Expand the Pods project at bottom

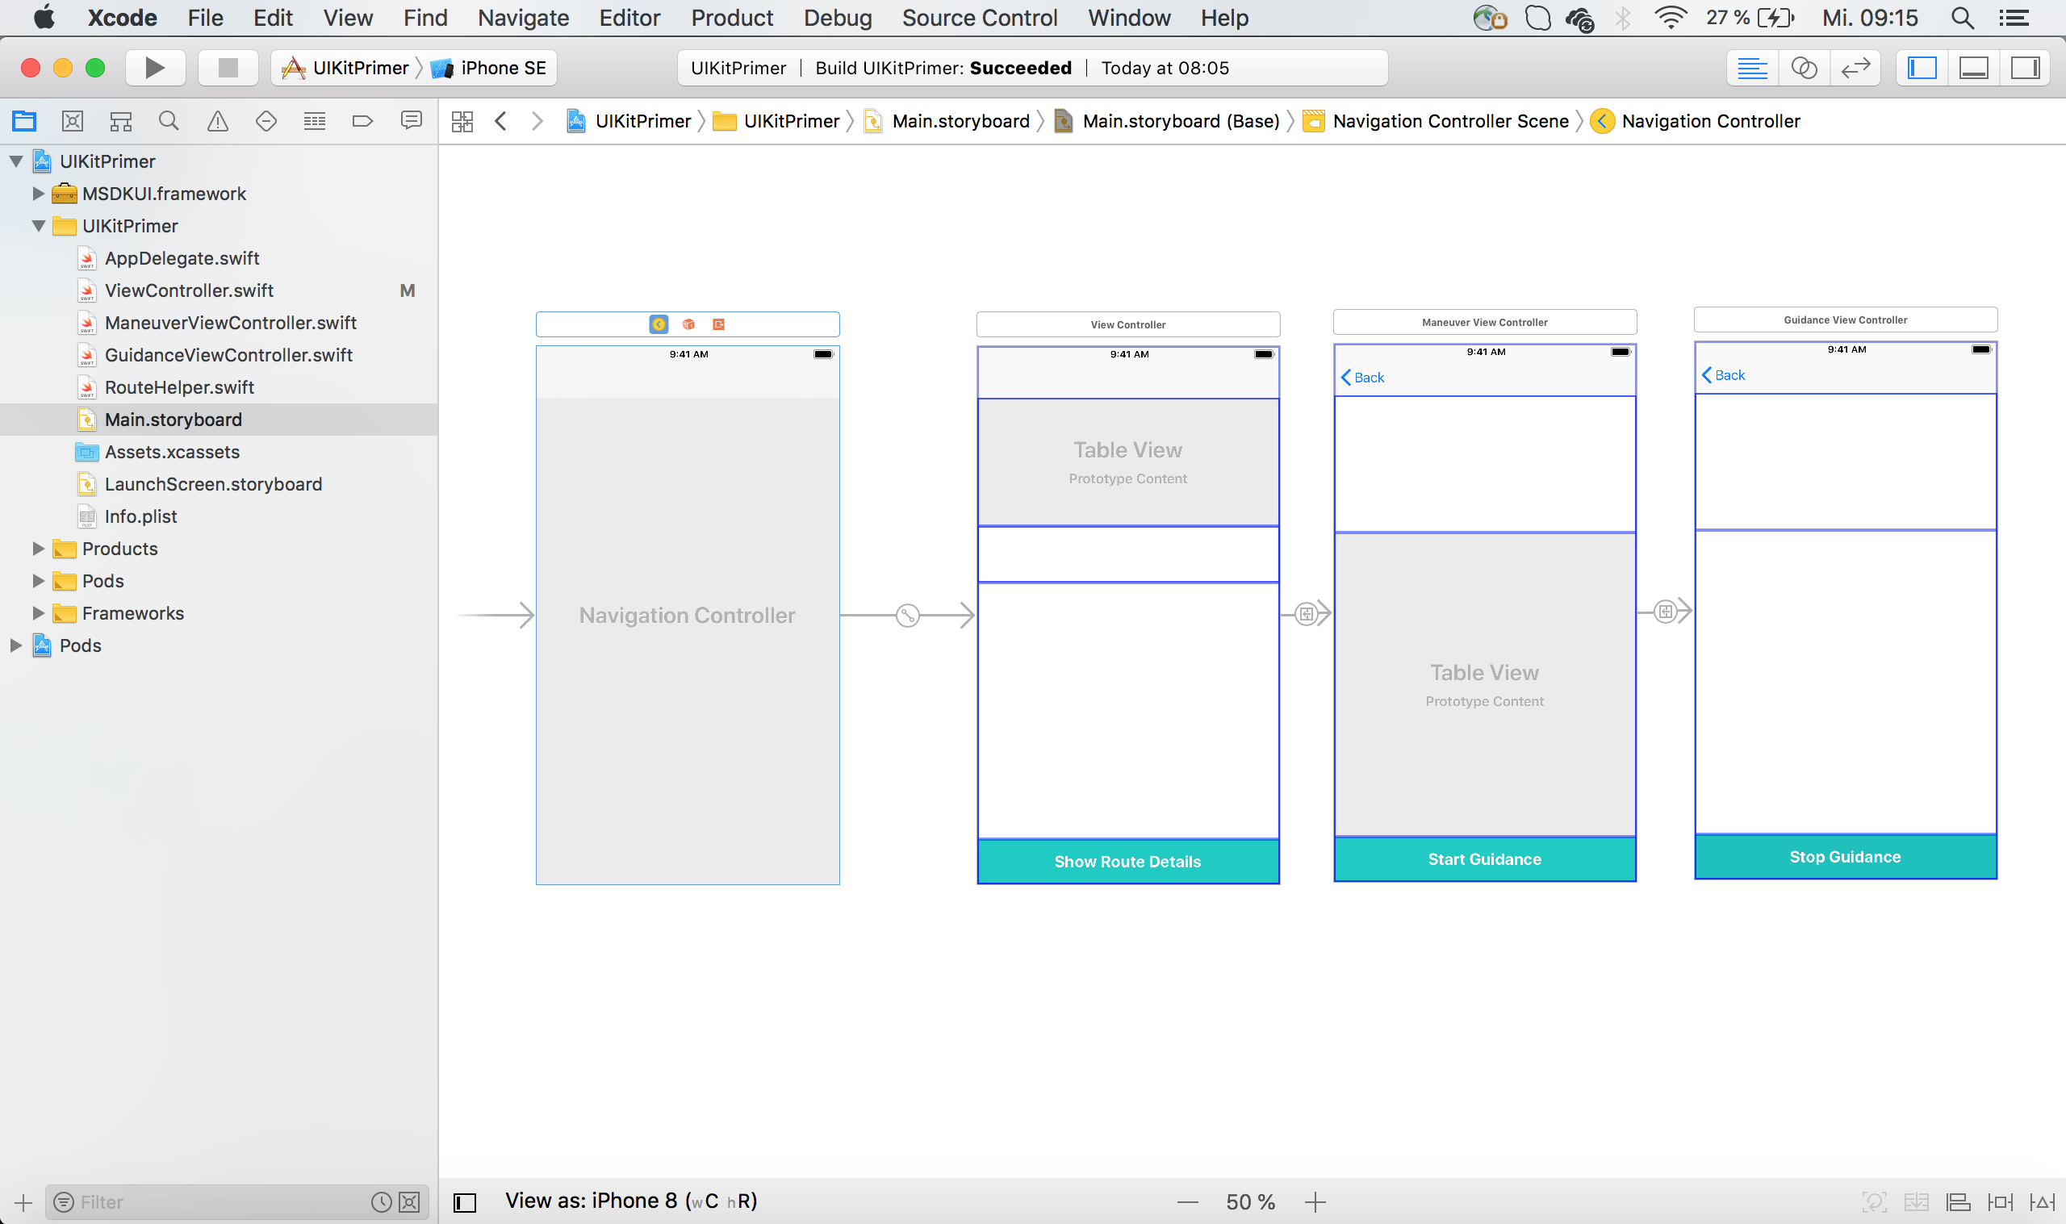click(15, 645)
